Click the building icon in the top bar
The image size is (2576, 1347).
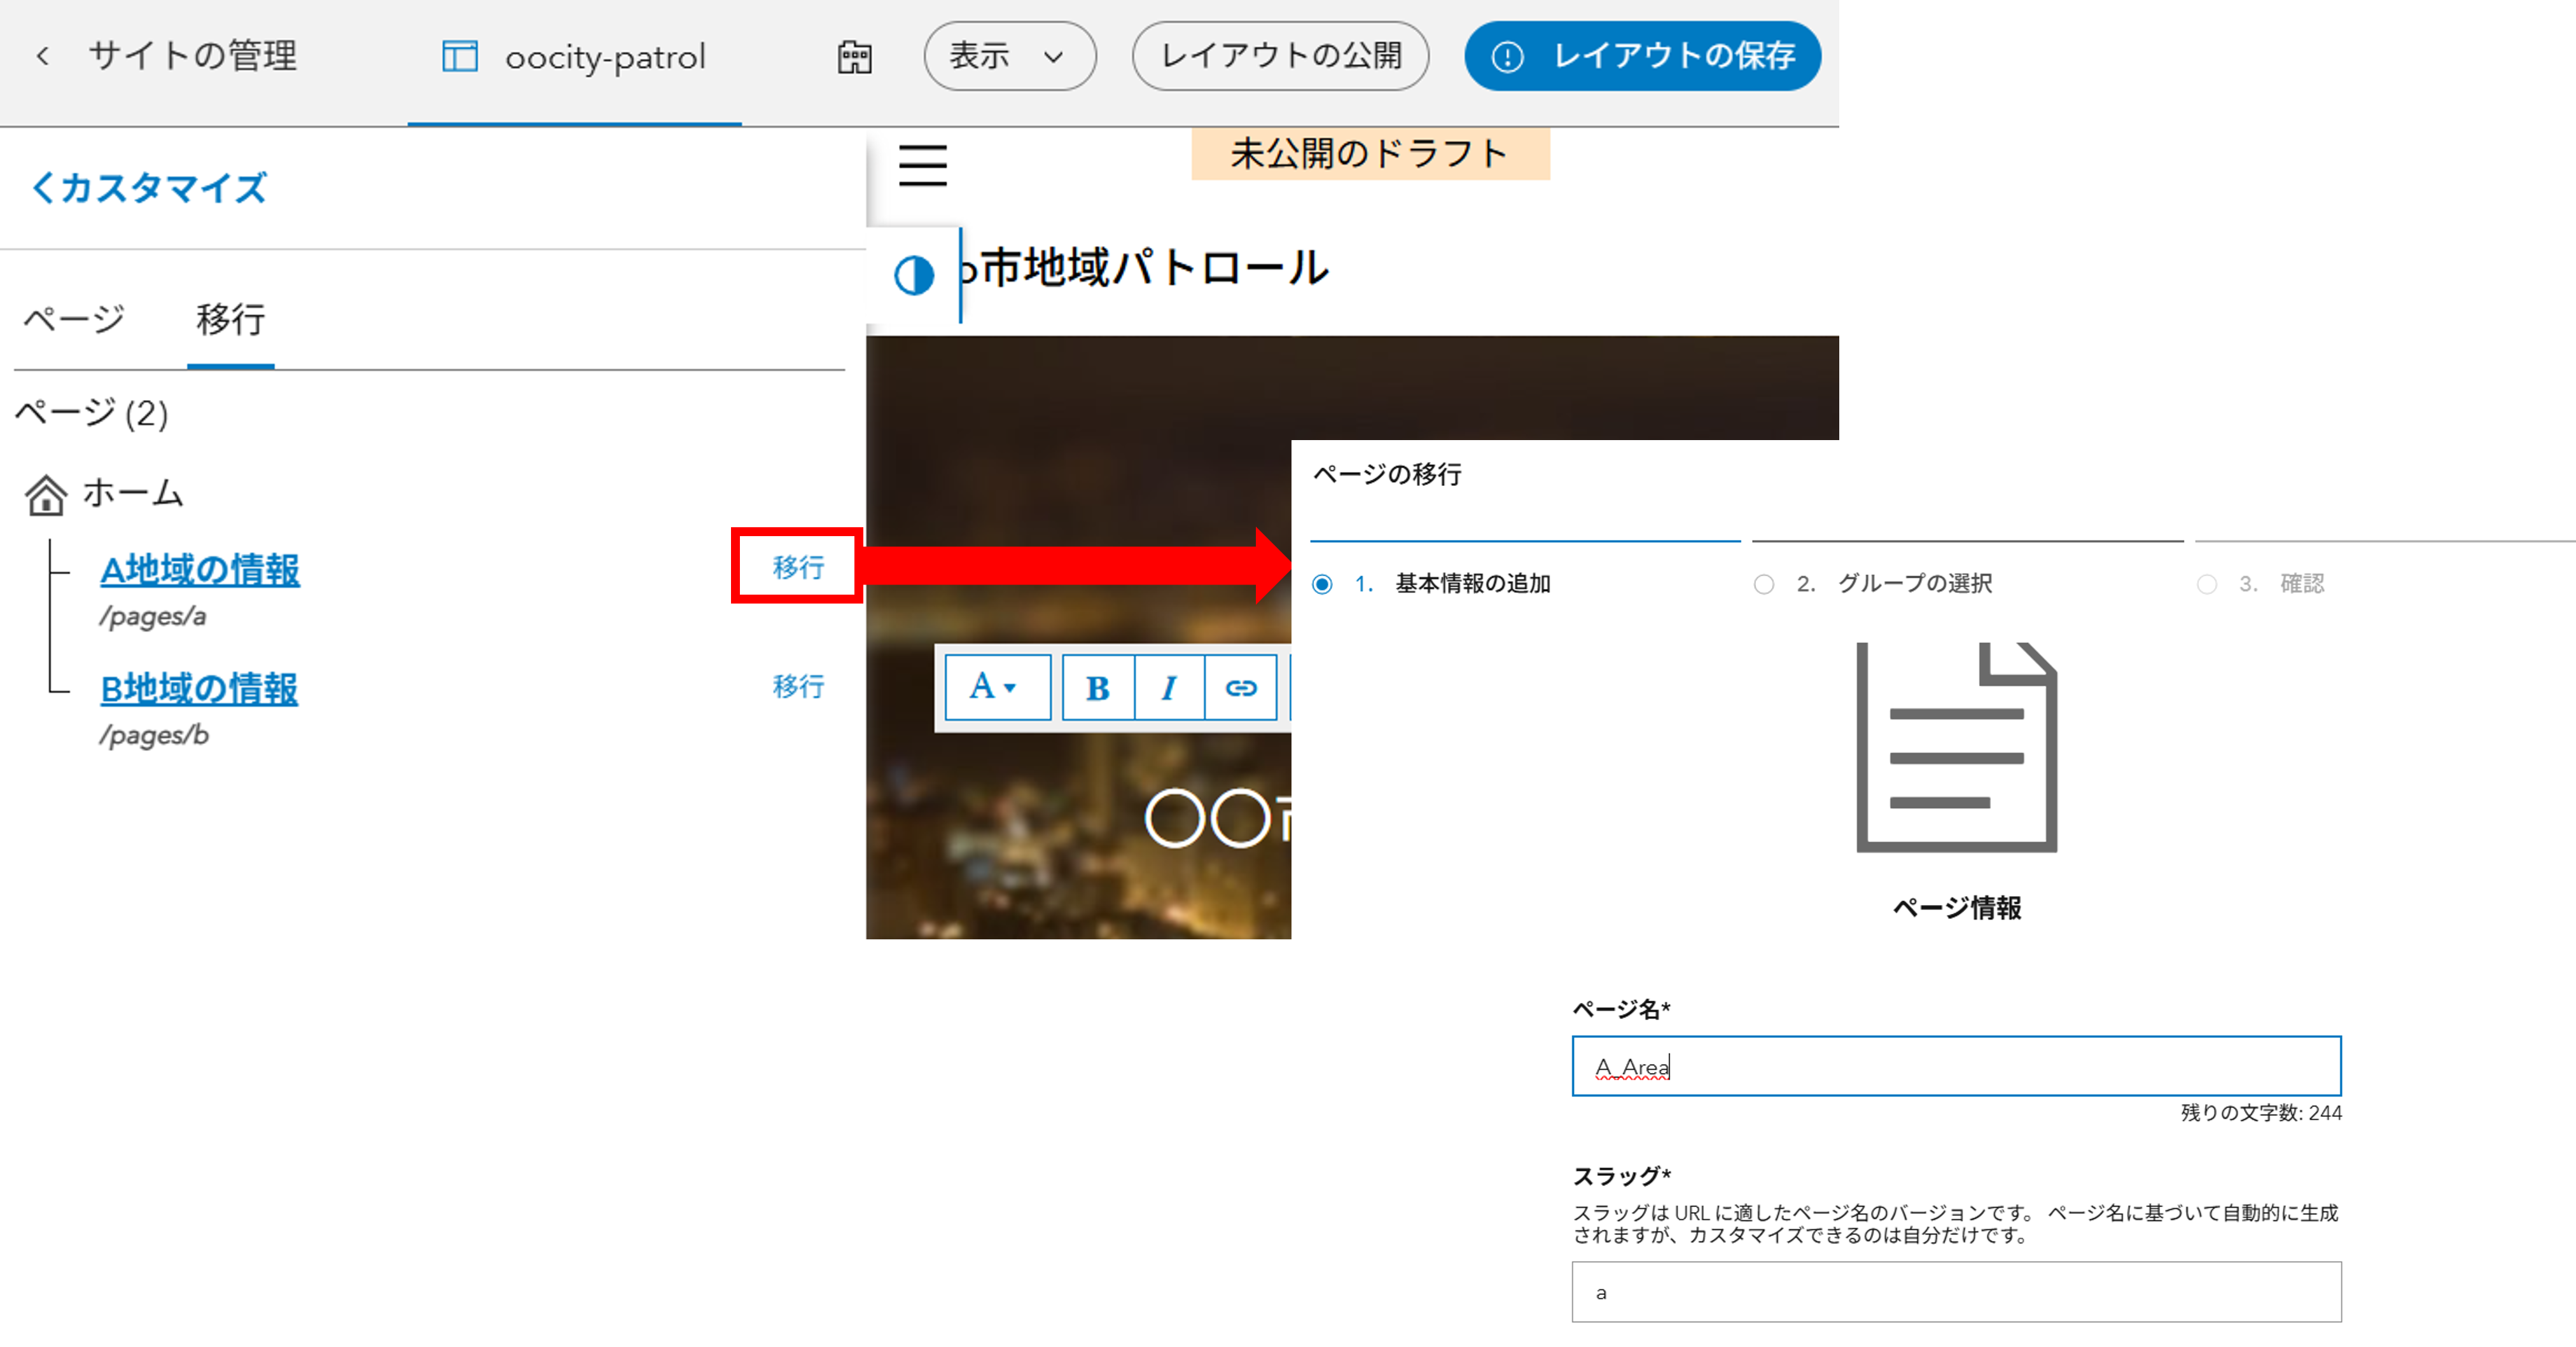click(x=854, y=57)
